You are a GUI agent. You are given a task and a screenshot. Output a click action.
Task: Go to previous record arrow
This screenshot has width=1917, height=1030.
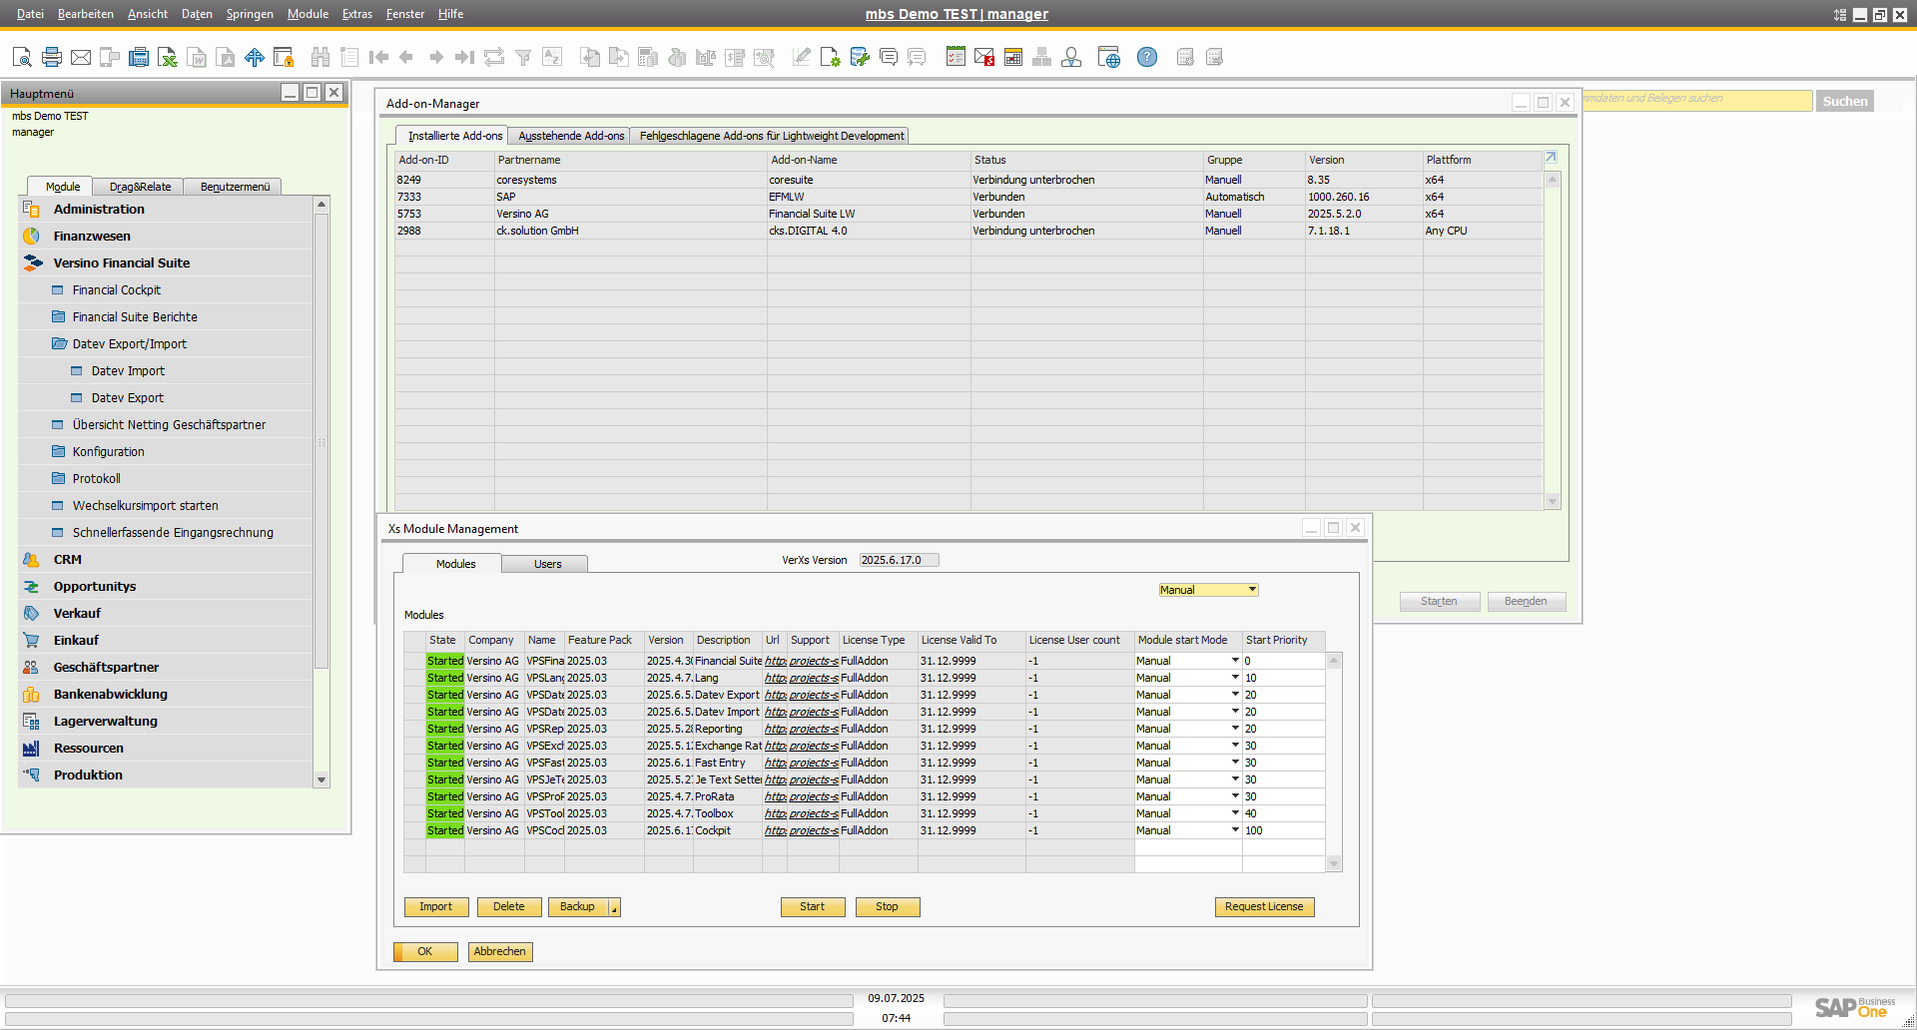(406, 57)
